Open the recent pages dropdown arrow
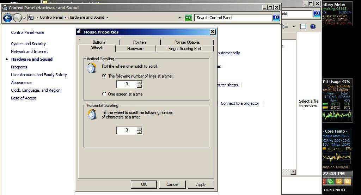 [x=24, y=18]
